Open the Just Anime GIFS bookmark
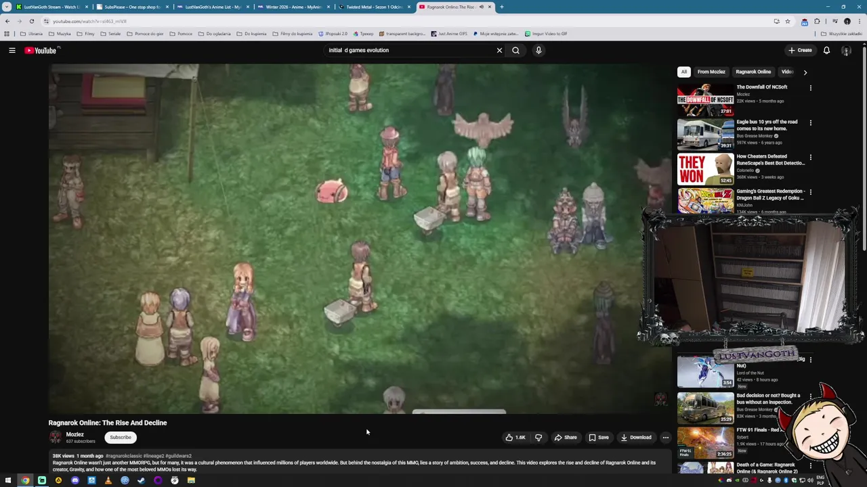867x487 pixels. point(449,34)
